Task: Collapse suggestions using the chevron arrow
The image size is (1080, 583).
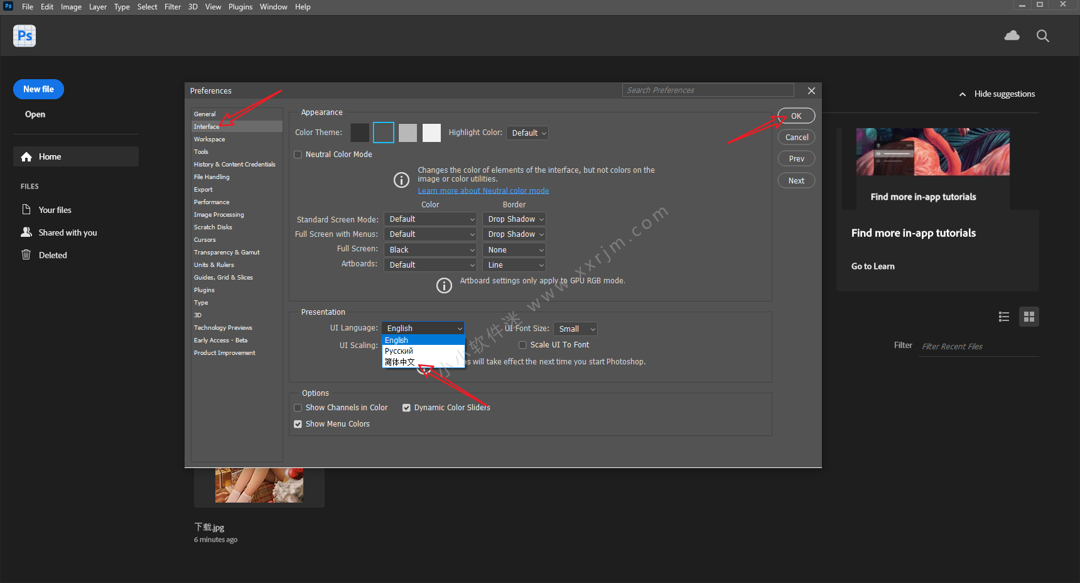Action: tap(963, 94)
